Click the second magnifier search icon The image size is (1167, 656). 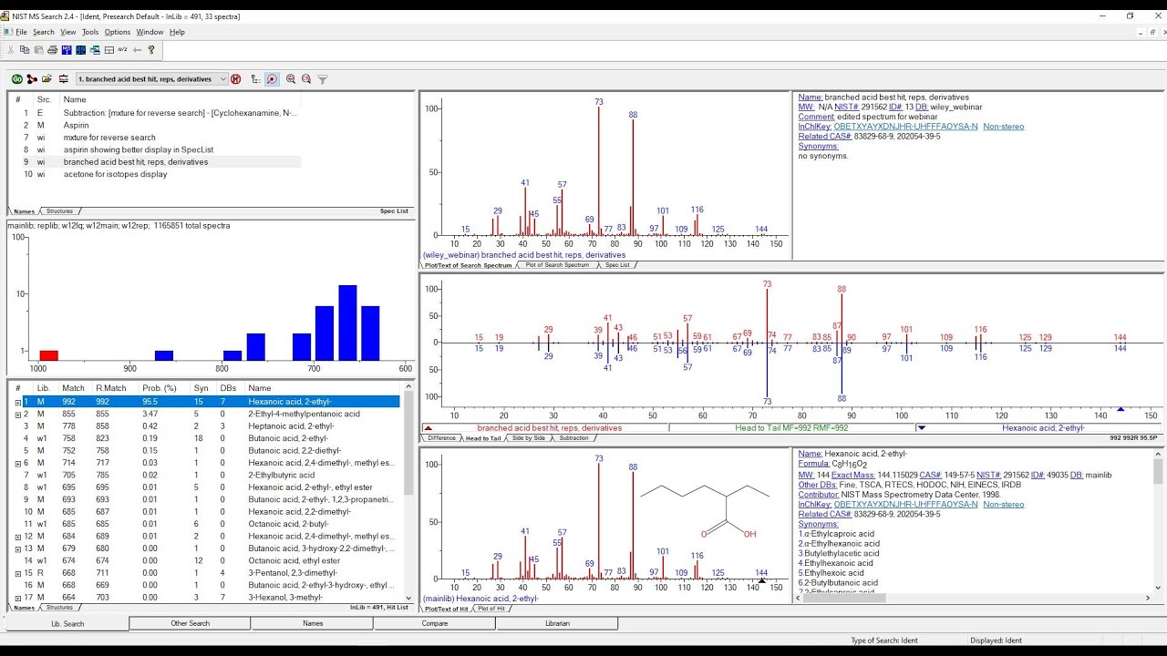(x=306, y=79)
